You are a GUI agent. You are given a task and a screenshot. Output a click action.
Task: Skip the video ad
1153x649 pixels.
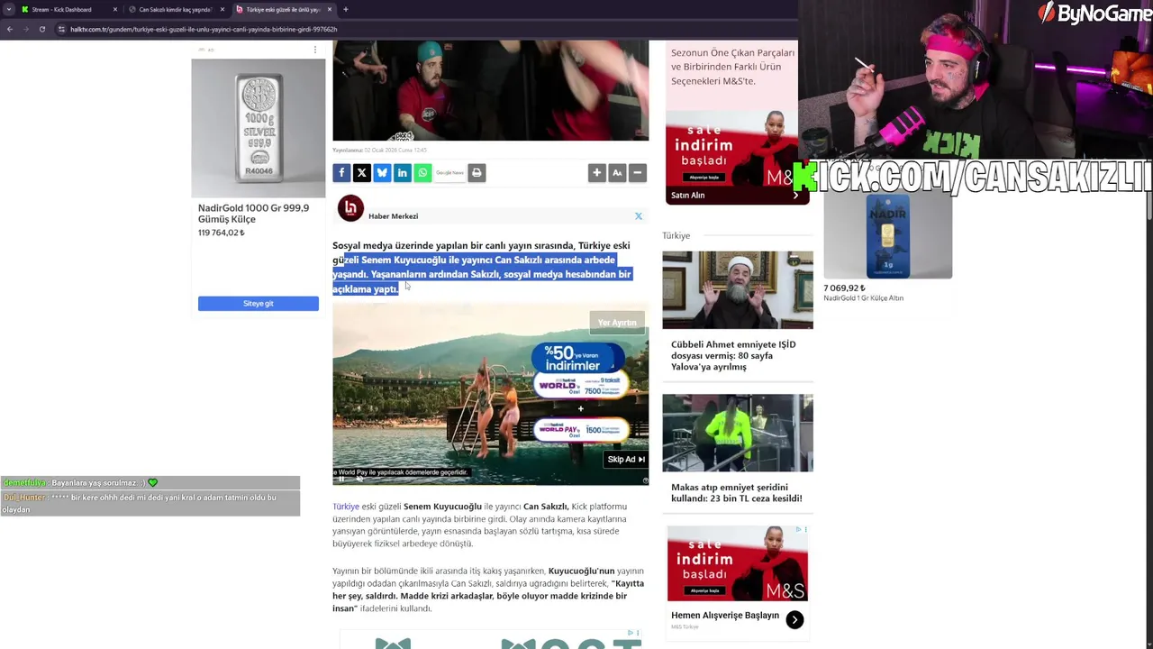coord(626,460)
